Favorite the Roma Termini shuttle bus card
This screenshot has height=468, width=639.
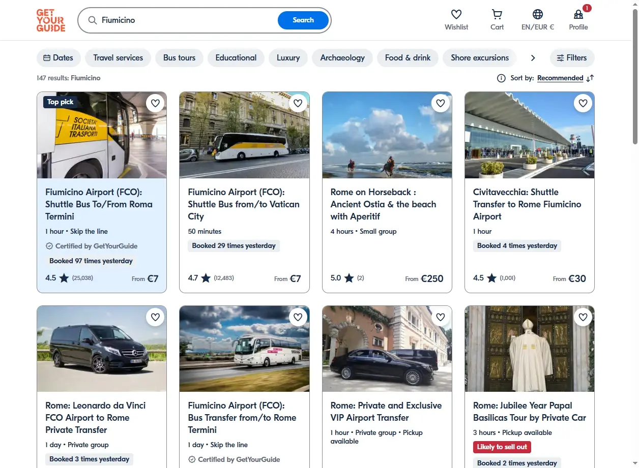(x=156, y=104)
